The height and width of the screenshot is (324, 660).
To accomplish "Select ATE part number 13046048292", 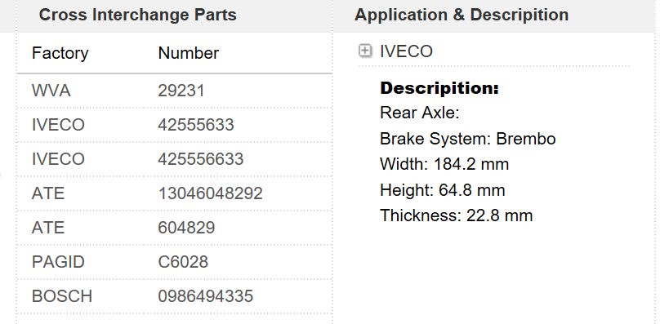I will (210, 193).
